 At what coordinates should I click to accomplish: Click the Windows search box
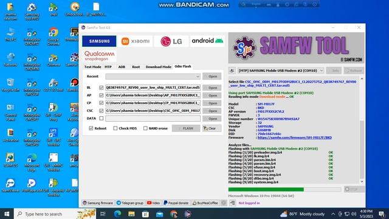pyautogui.click(x=55, y=214)
